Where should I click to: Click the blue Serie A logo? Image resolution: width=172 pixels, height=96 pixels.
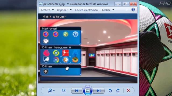pos(75,53)
